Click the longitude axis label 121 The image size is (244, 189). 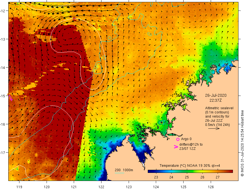[74, 187]
